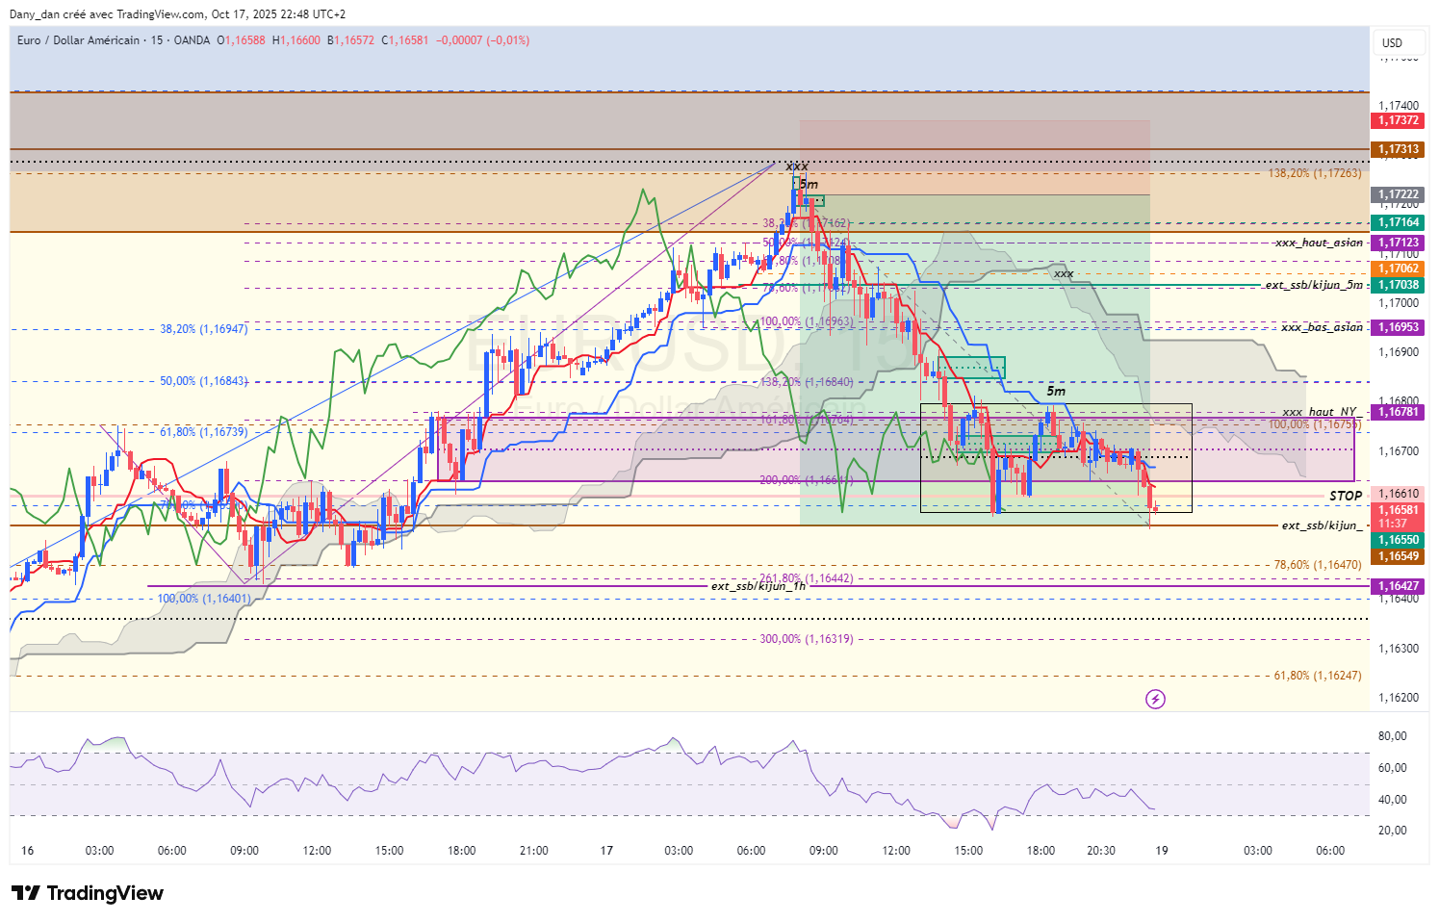Image resolution: width=1439 pixels, height=922 pixels.
Task: Click the xxx_haut_asian line label
Action: (1319, 243)
